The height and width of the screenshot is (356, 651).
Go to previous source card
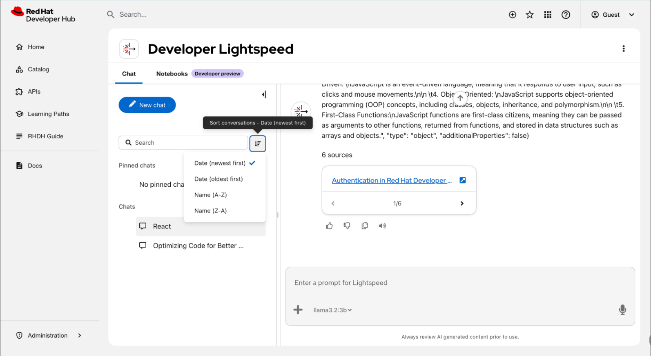[333, 203]
